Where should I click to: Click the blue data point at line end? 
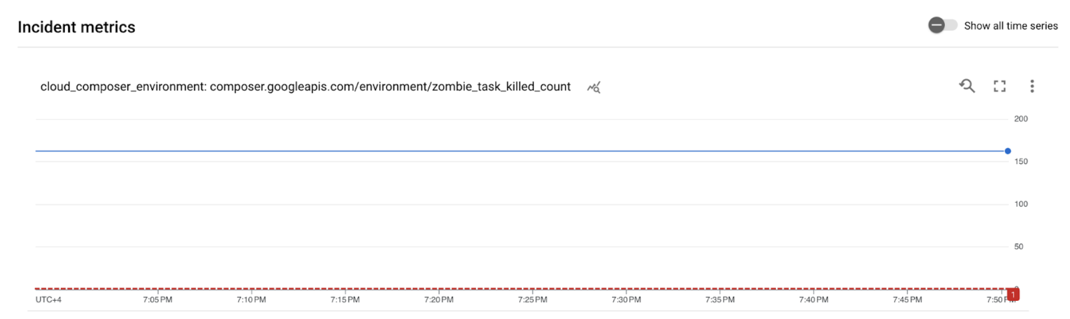[x=1007, y=151]
